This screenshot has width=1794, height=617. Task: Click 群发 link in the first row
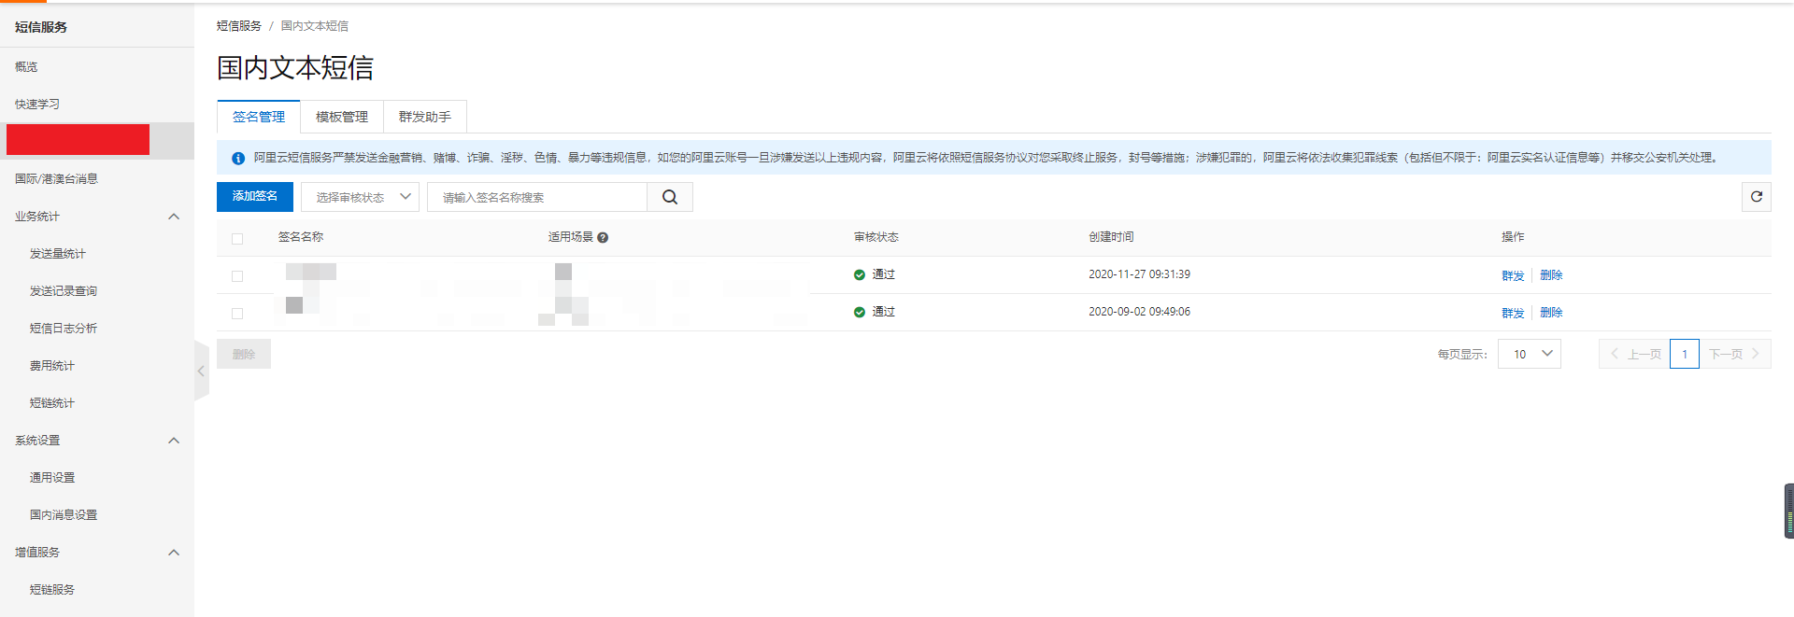coord(1513,275)
